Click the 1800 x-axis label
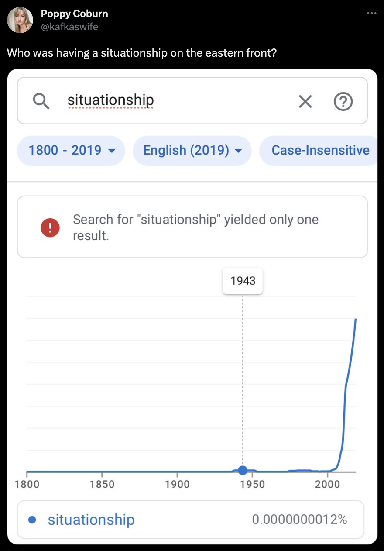Screen dimensions: 384x551 tap(27, 484)
